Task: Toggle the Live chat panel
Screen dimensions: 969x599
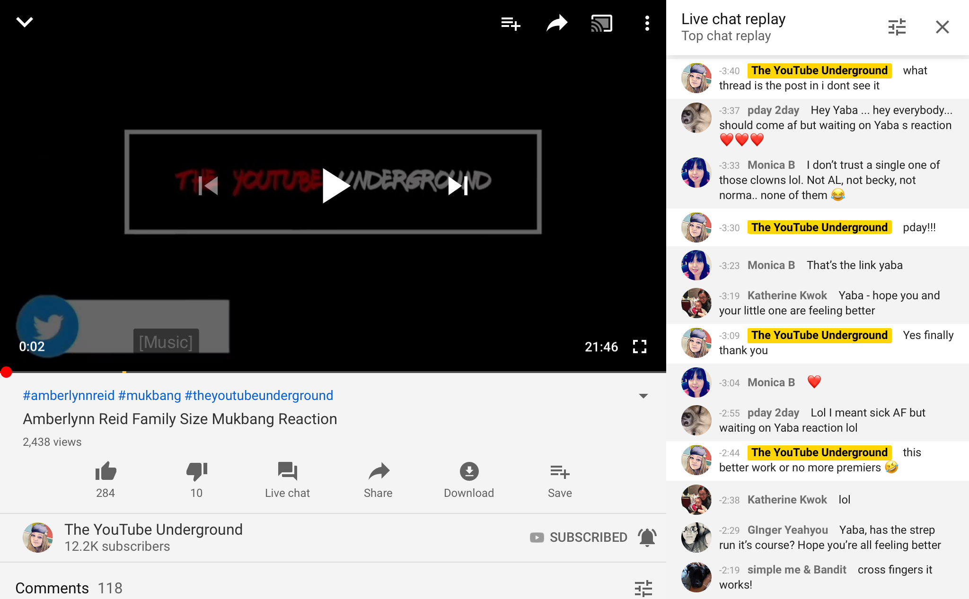Action: pyautogui.click(x=287, y=479)
